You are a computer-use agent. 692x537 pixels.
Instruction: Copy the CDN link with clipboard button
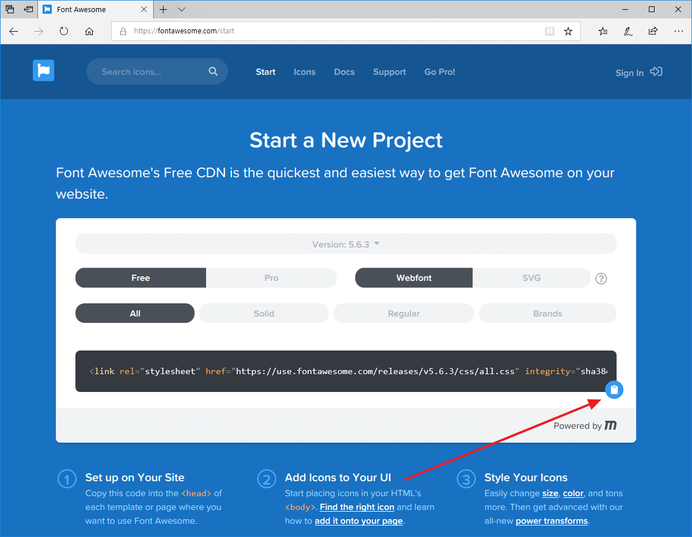click(x=614, y=390)
